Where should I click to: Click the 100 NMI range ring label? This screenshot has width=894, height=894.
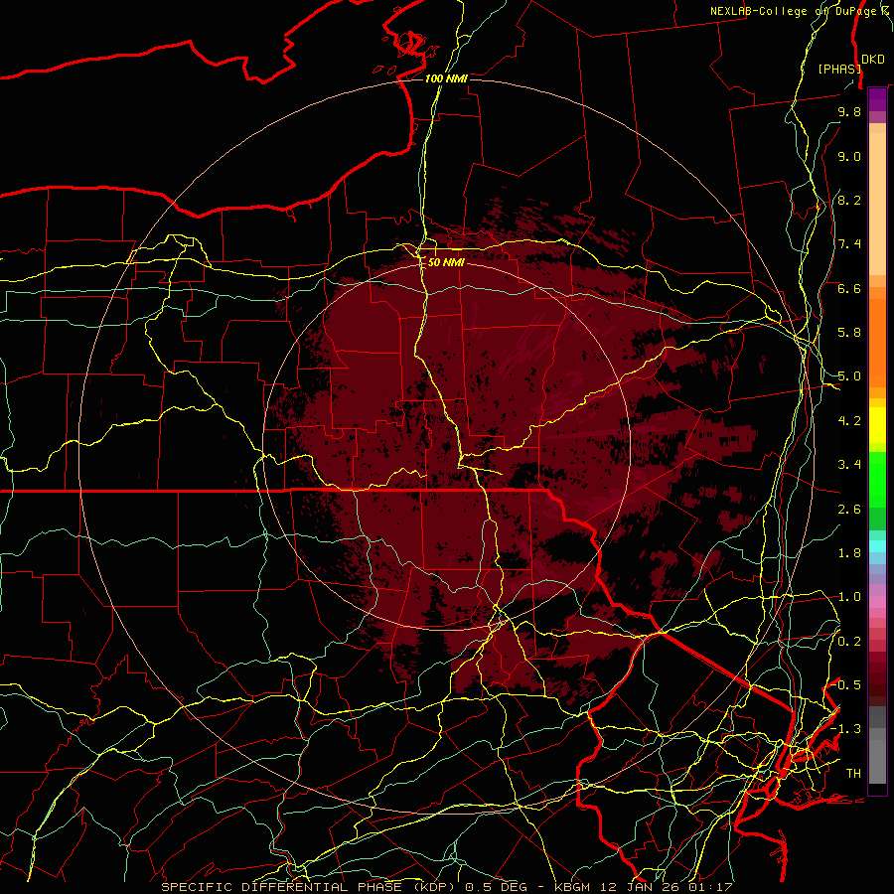point(446,78)
